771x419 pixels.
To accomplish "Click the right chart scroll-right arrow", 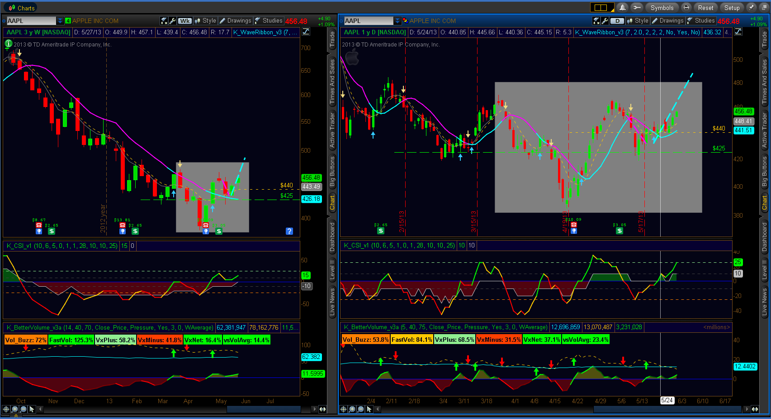I will 747,409.
